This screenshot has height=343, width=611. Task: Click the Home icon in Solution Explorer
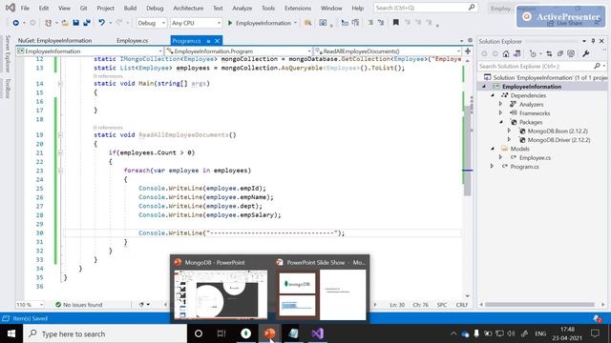coord(506,53)
